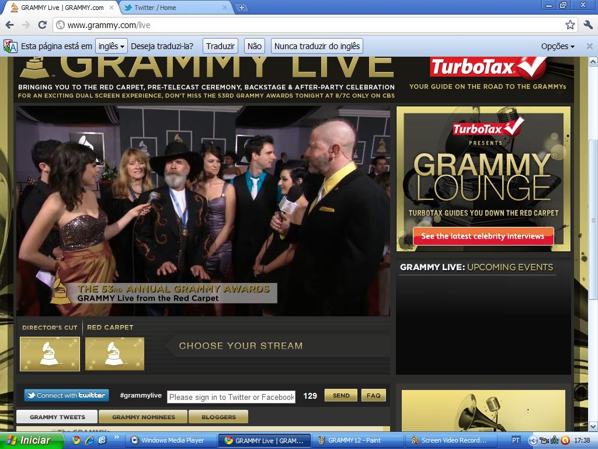Open the Iniciar start menu

coord(32,440)
